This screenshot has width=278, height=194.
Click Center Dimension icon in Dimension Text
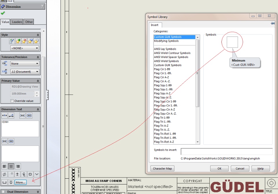4,115
